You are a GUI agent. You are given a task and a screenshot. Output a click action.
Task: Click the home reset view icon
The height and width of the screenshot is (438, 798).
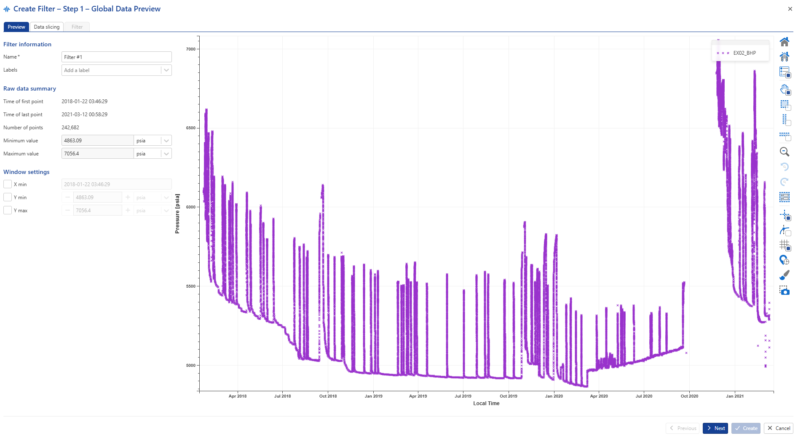[x=784, y=42]
